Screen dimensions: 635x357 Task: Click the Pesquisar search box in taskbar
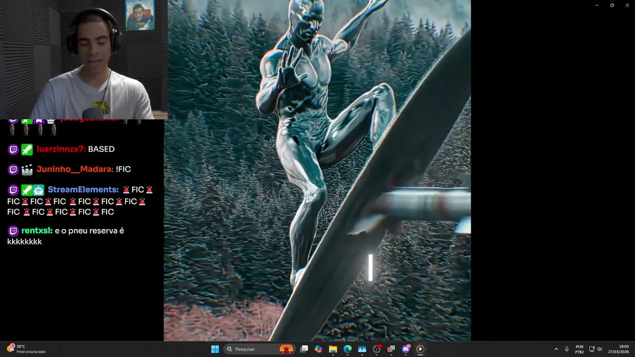[259, 349]
